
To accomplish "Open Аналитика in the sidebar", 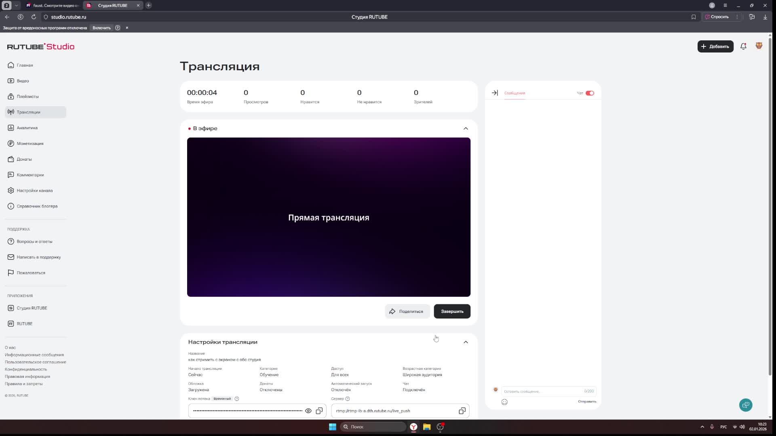I will 27,128.
